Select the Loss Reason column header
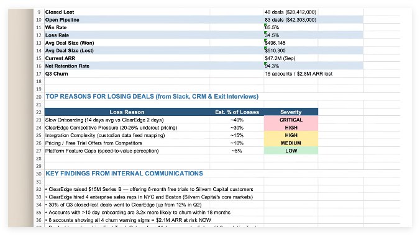The height and width of the screenshot is (235, 420). [x=127, y=112]
